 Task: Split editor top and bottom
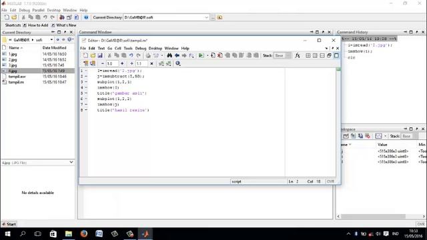click(x=322, y=55)
